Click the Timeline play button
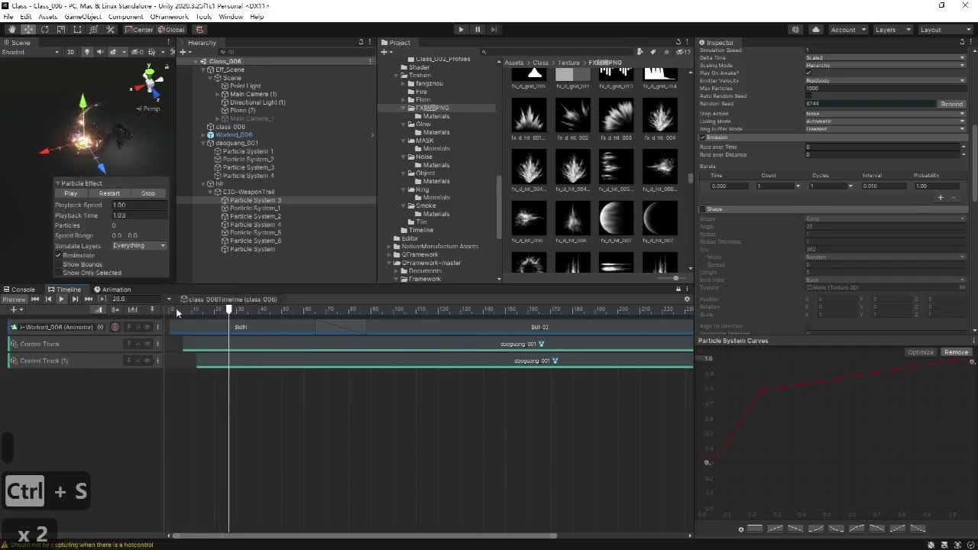 pos(61,299)
